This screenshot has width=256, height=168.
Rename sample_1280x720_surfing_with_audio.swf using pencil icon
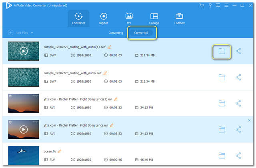105,73
